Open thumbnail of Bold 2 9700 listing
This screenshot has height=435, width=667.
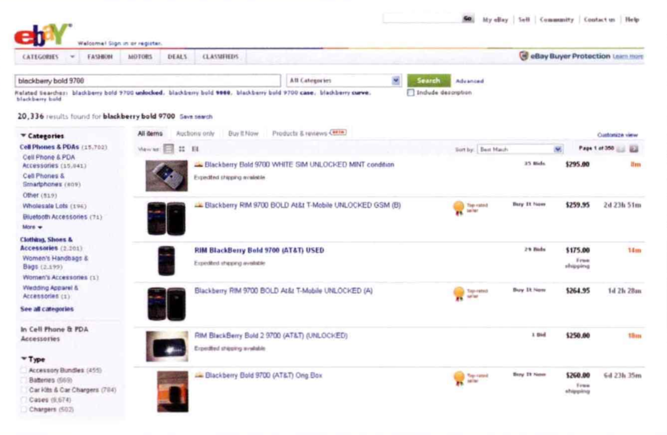[x=167, y=346]
